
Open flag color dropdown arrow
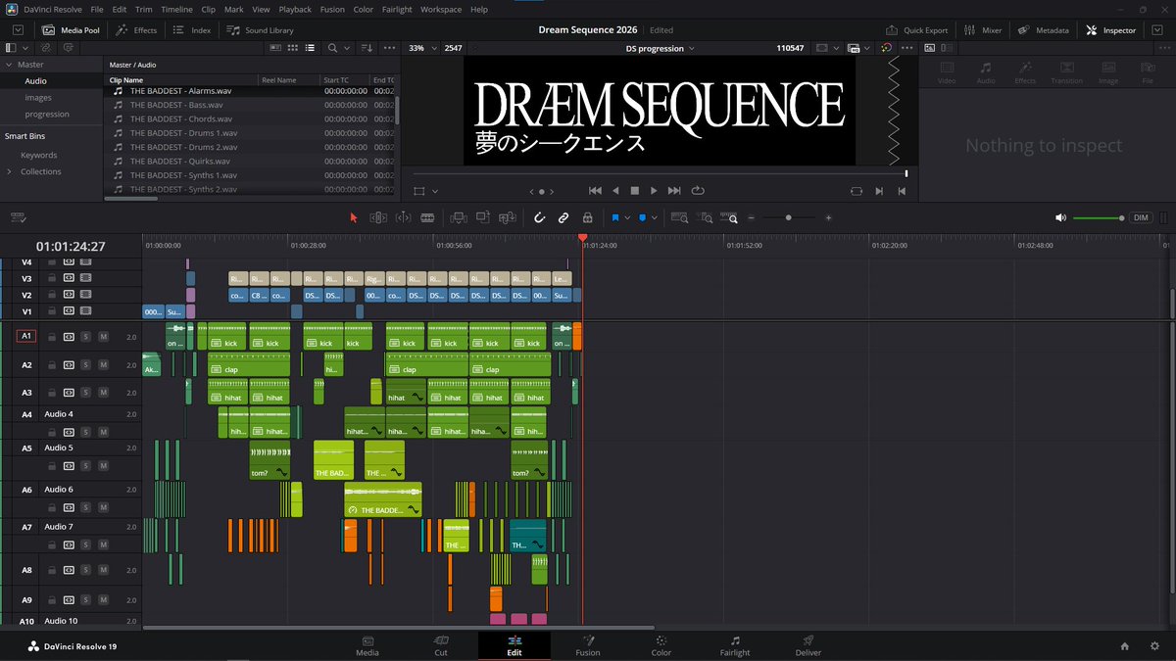click(x=626, y=218)
